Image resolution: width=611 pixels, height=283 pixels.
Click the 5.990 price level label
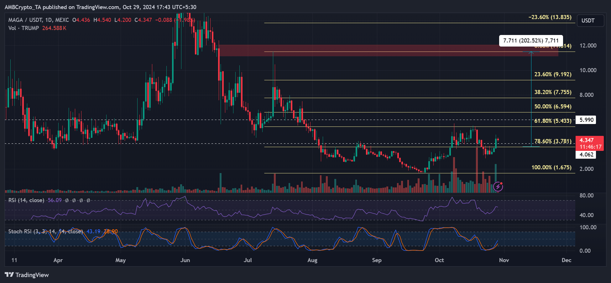point(586,120)
